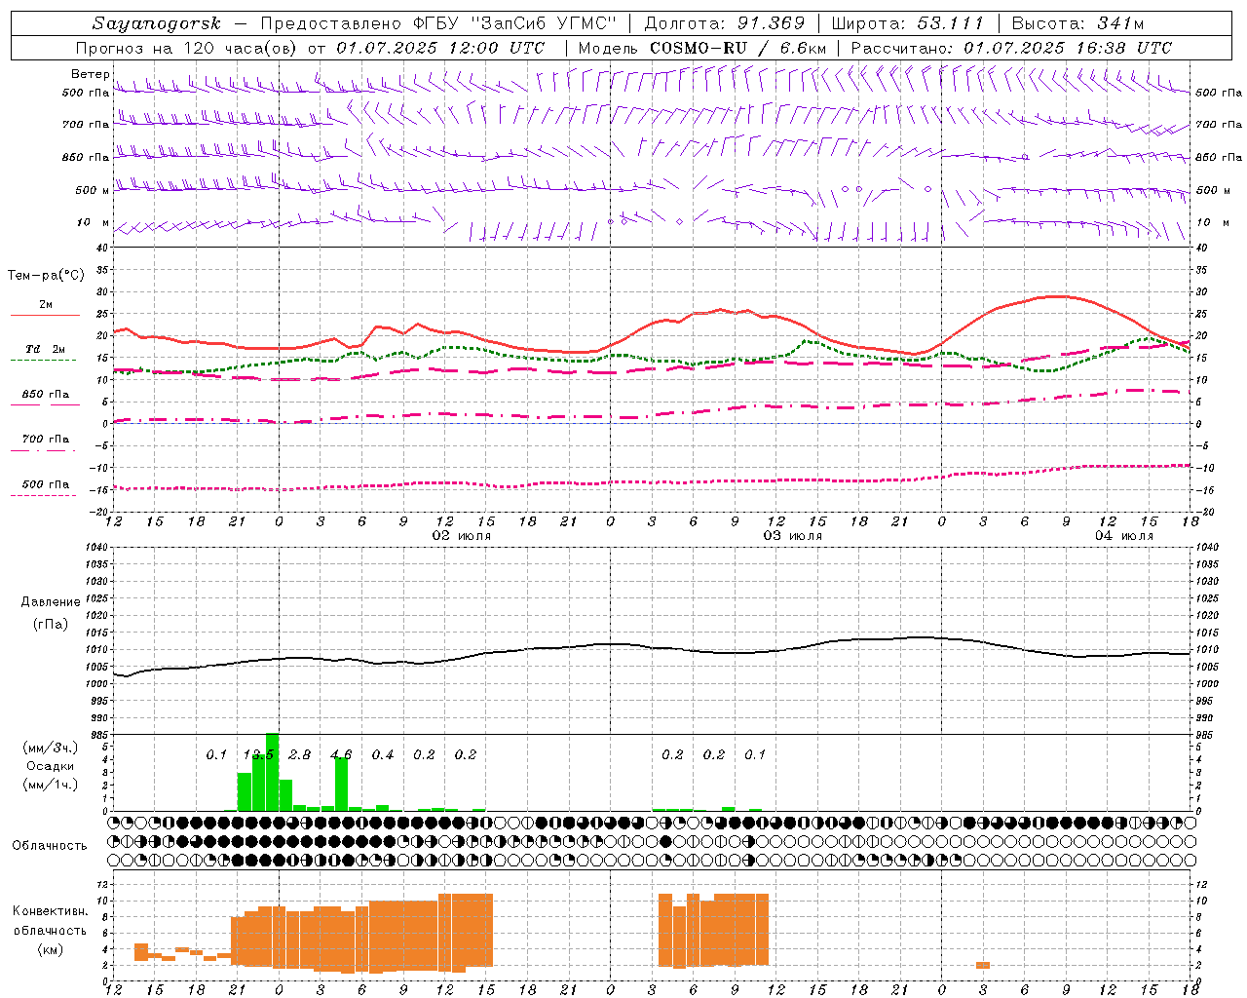Screen dimensions: 1247x998
Task: Select the text 'Предоставлено ФГБУ "ЗапСиб УГМС"'
Action: [x=438, y=23]
